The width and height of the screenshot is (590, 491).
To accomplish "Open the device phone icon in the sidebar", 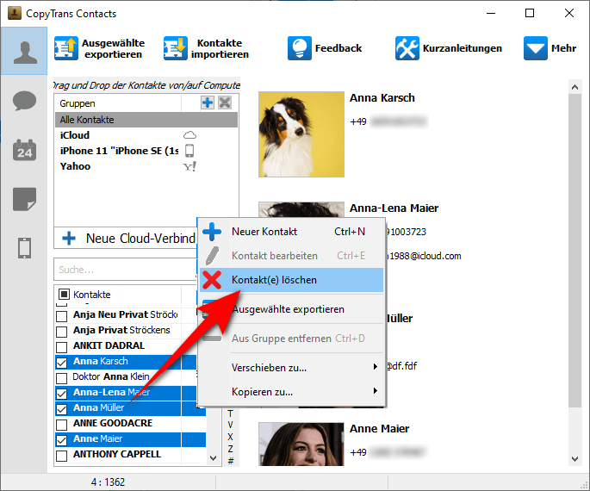I will pyautogui.click(x=24, y=248).
